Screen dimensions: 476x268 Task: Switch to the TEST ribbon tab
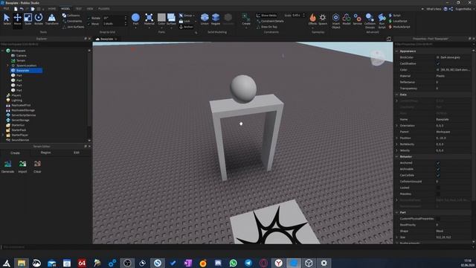79,9
